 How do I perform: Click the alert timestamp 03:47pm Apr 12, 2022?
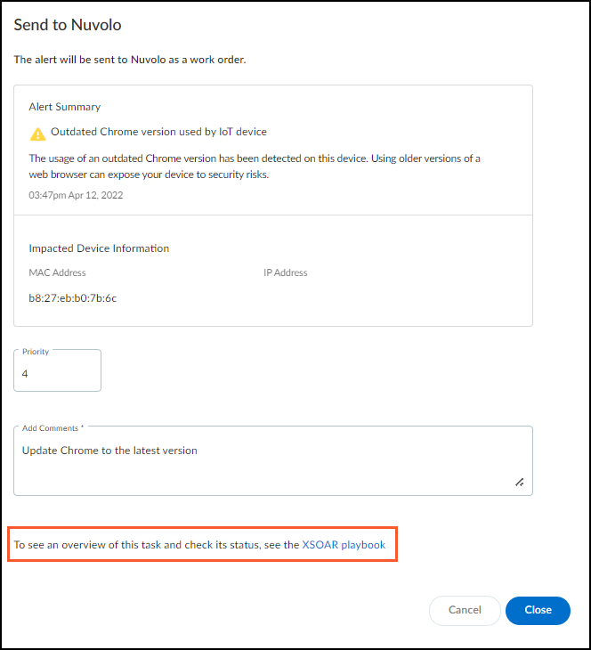pyautogui.click(x=76, y=195)
